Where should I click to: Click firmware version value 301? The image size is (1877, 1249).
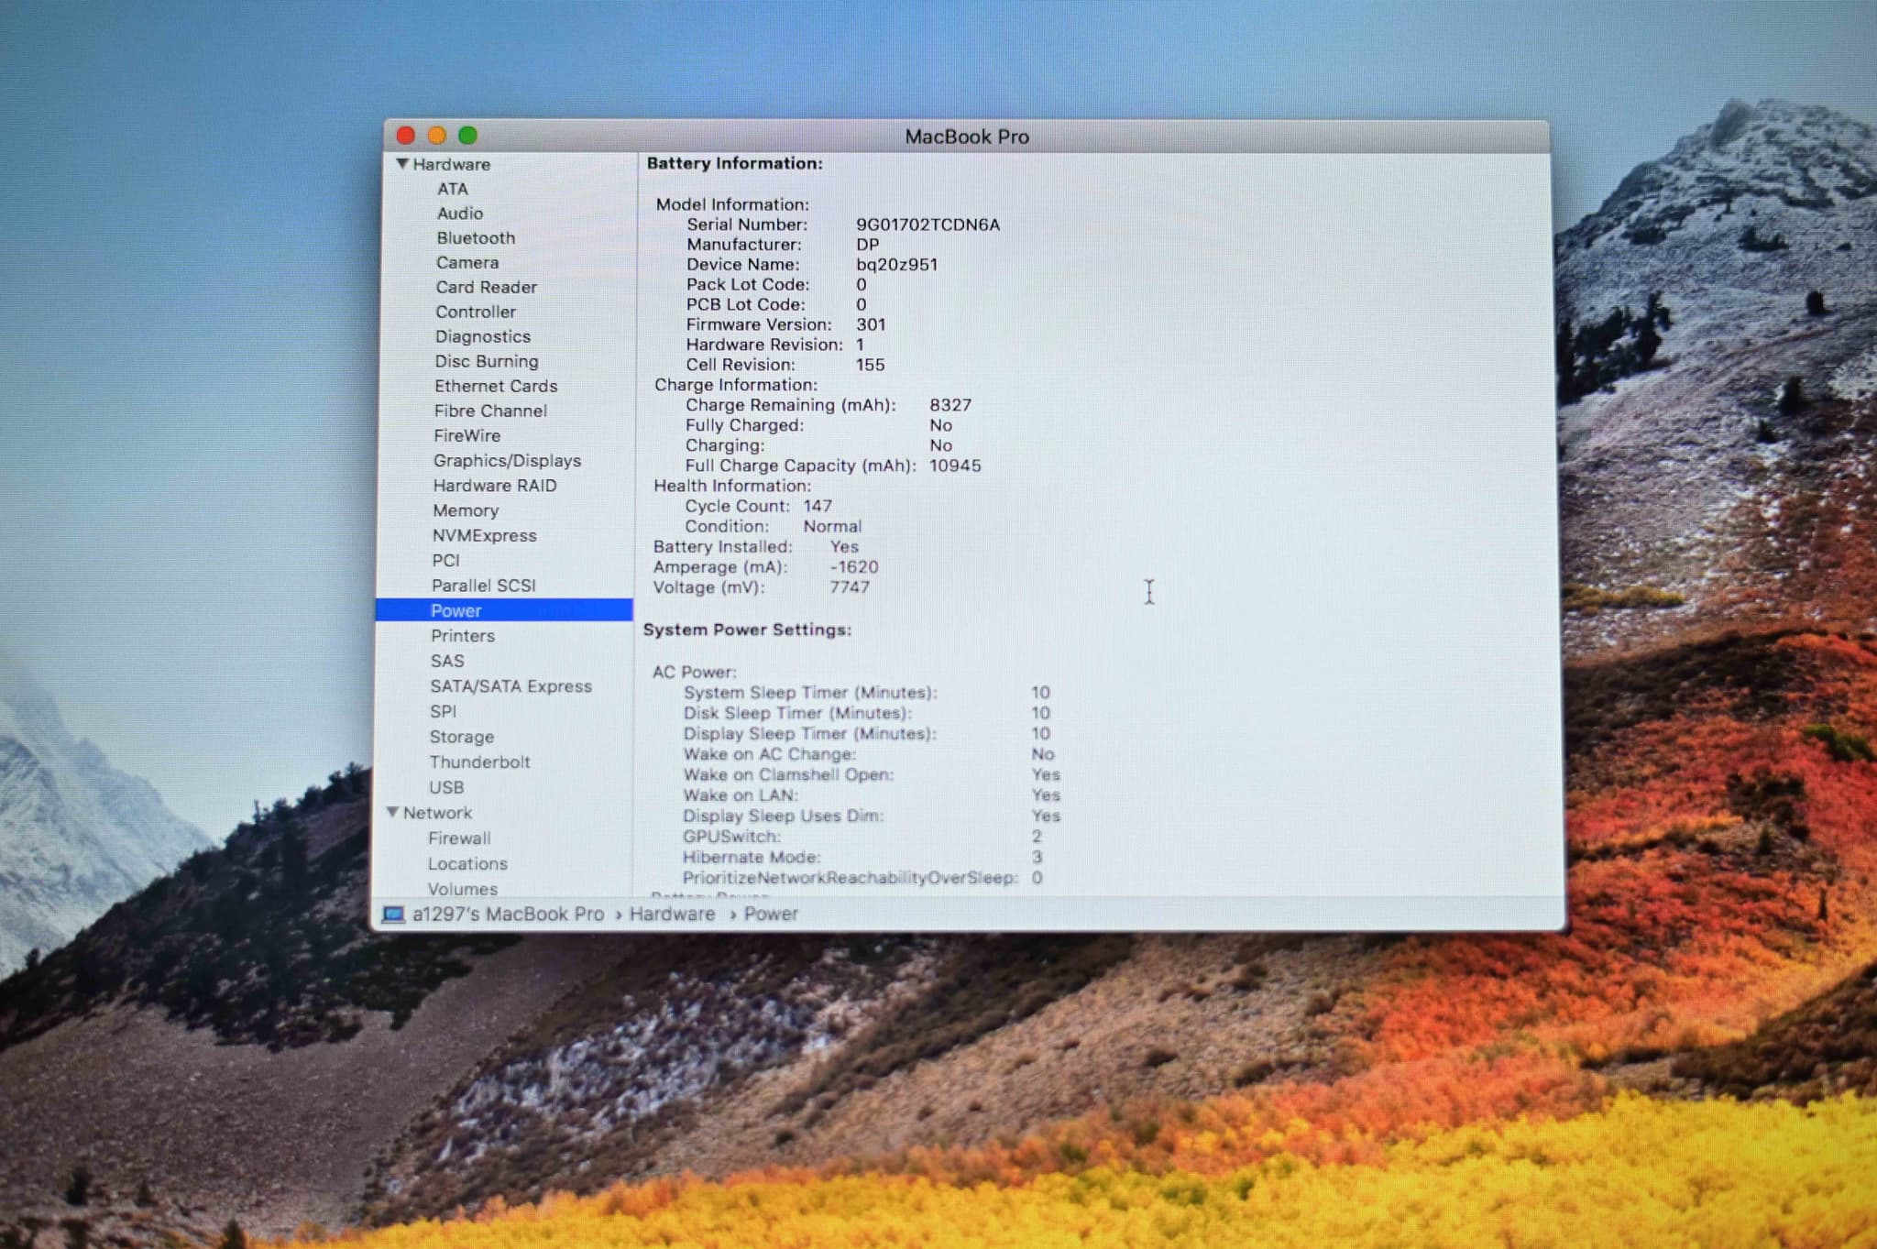click(x=871, y=324)
